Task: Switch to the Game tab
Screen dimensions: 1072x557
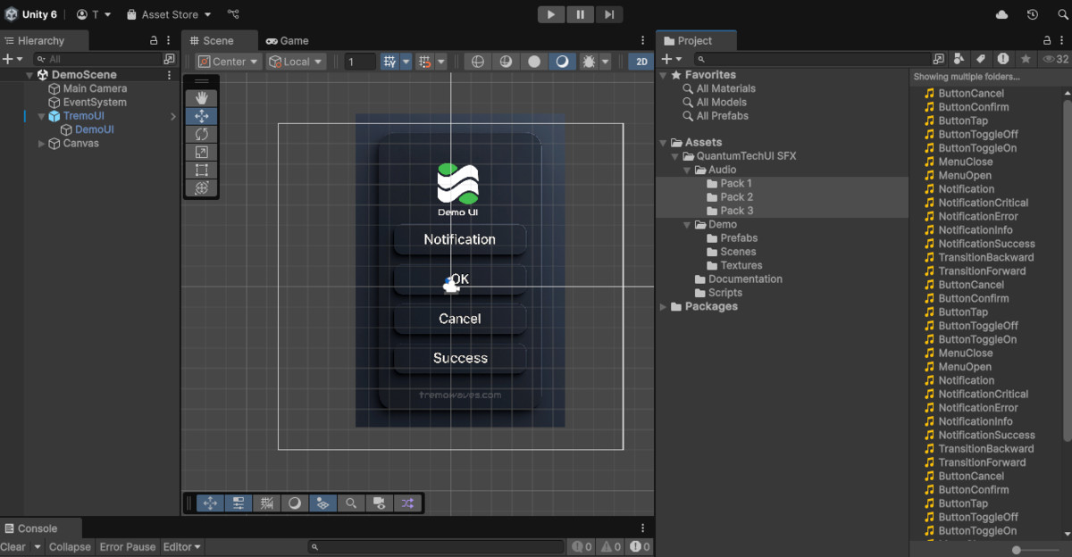Action: point(288,40)
